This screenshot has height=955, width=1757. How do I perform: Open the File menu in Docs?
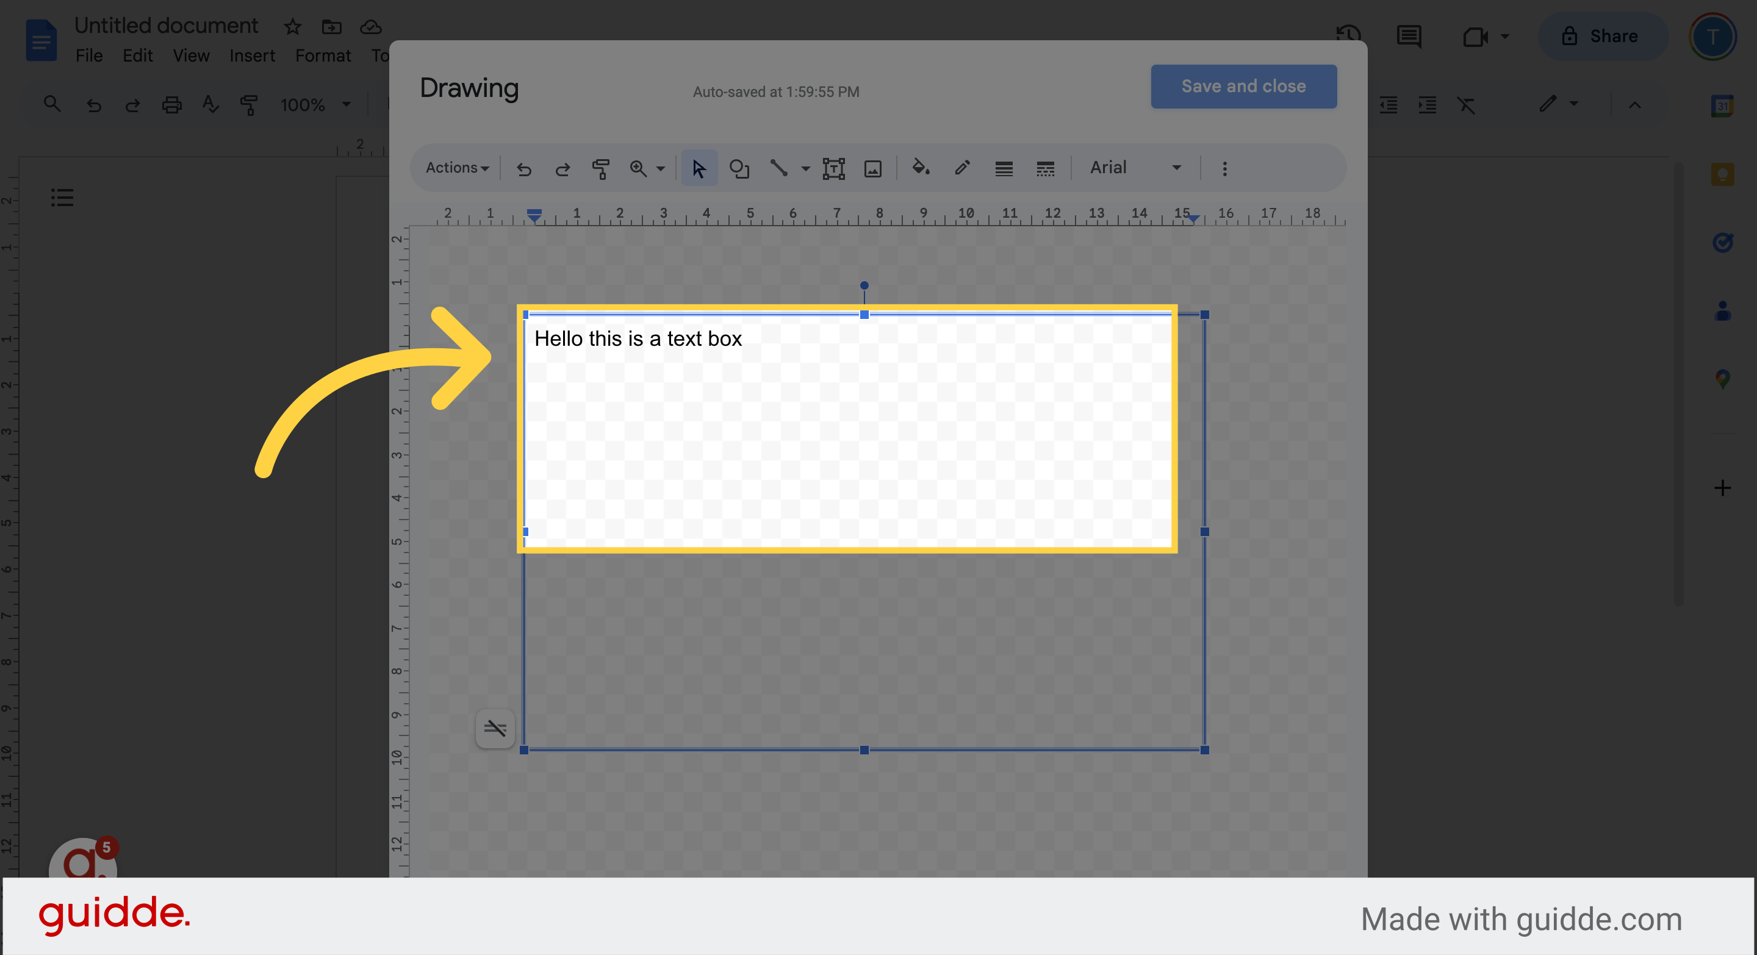88,56
